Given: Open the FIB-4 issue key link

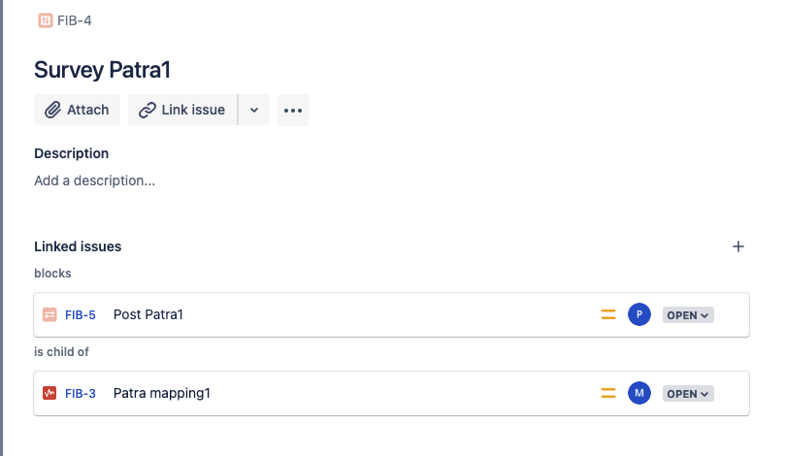Looking at the screenshot, I should tap(74, 20).
